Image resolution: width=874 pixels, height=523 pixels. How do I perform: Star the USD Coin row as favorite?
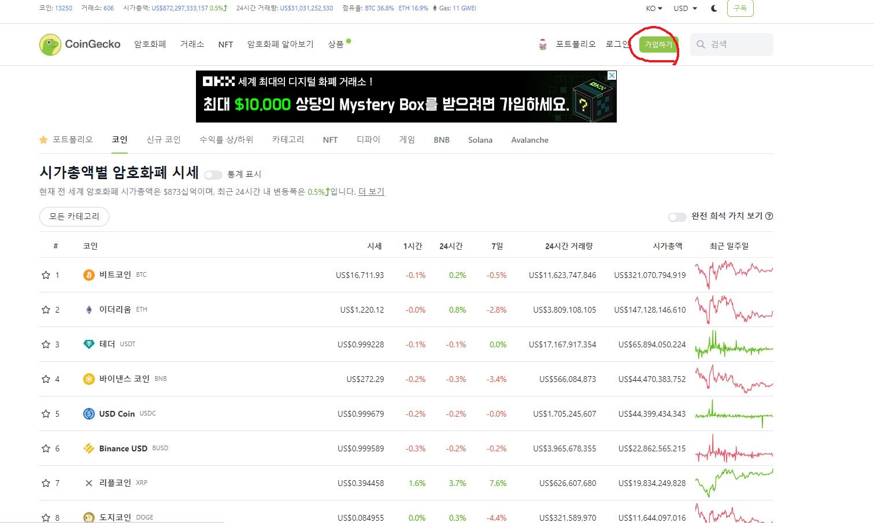(46, 414)
